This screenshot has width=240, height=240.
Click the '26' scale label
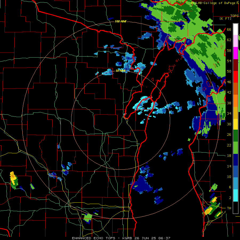[x=229, y=135]
